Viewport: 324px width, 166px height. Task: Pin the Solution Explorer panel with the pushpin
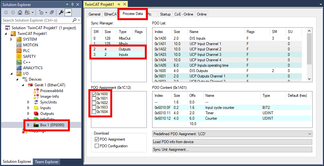[72, 4]
